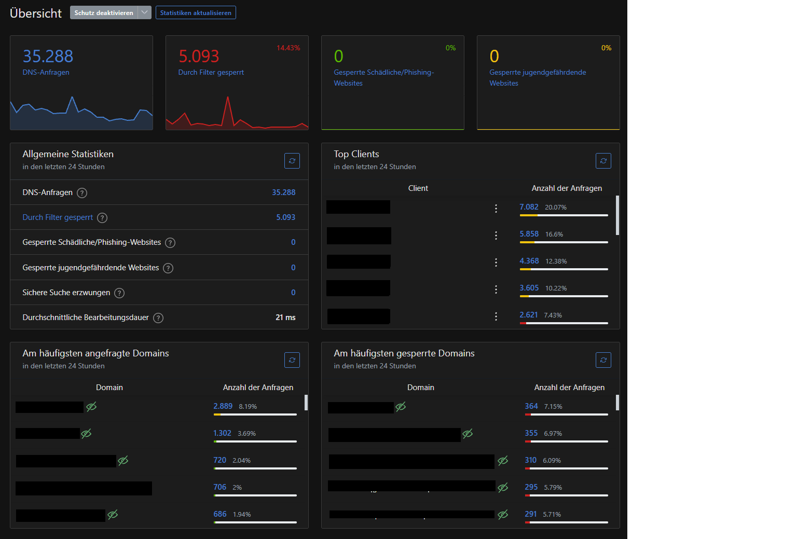This screenshot has height=539, width=797.
Task: Refresh the Allgemeine Statistiken panel
Action: (292, 161)
